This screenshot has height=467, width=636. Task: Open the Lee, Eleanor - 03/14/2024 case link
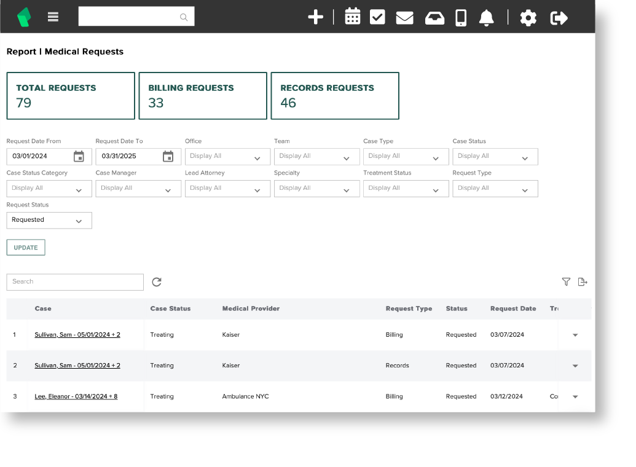coord(76,396)
